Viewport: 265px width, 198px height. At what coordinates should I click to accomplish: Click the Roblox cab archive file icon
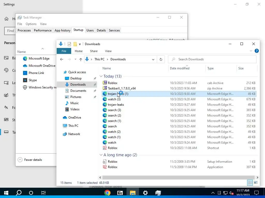[105, 83]
